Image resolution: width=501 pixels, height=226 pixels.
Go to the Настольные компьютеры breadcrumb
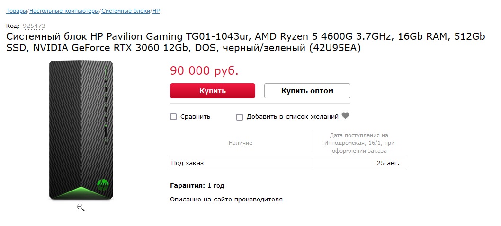pyautogui.click(x=64, y=10)
